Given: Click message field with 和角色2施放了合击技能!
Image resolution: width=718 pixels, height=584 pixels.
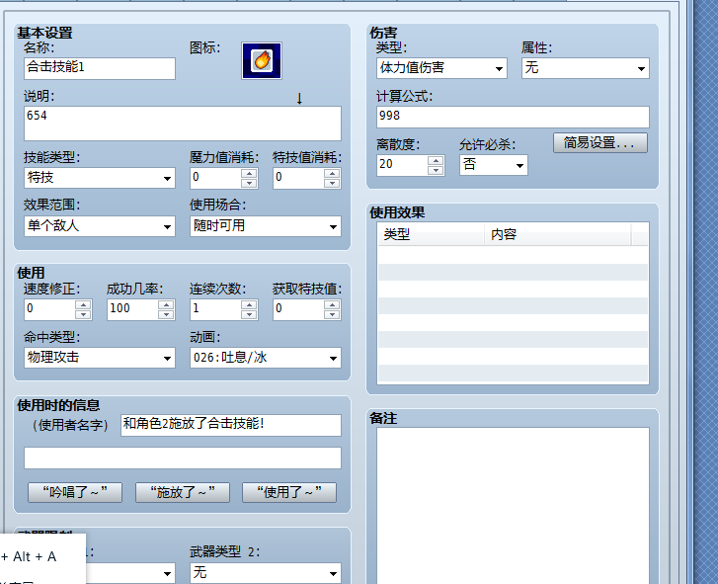Looking at the screenshot, I should (x=231, y=425).
